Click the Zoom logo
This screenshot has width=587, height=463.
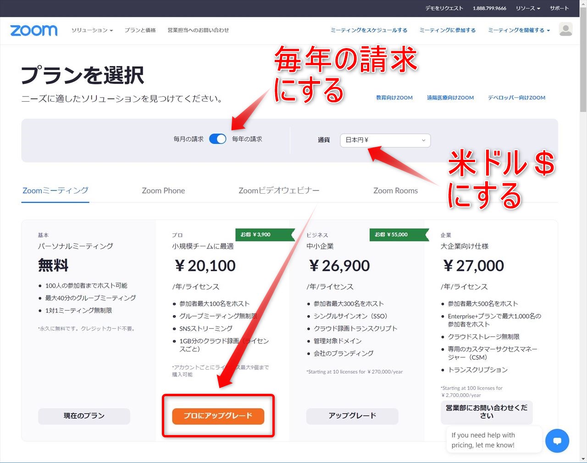(34, 30)
